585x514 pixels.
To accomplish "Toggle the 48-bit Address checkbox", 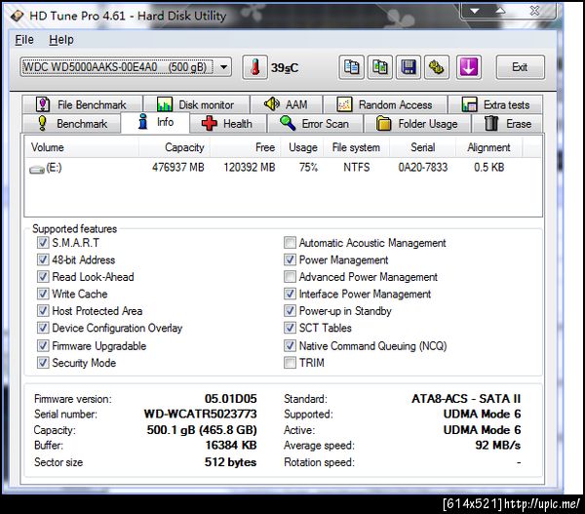I will pos(43,259).
